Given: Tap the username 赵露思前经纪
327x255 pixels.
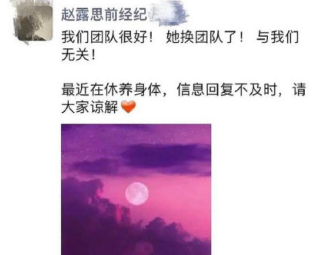Looking at the screenshot, I should (104, 15).
